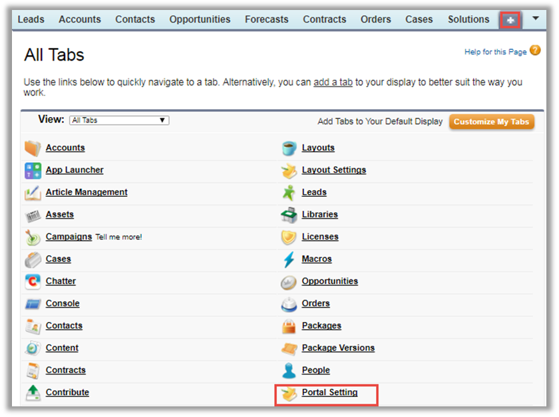Open the plus All Tabs button
The width and height of the screenshot is (559, 417).
pyautogui.click(x=510, y=20)
